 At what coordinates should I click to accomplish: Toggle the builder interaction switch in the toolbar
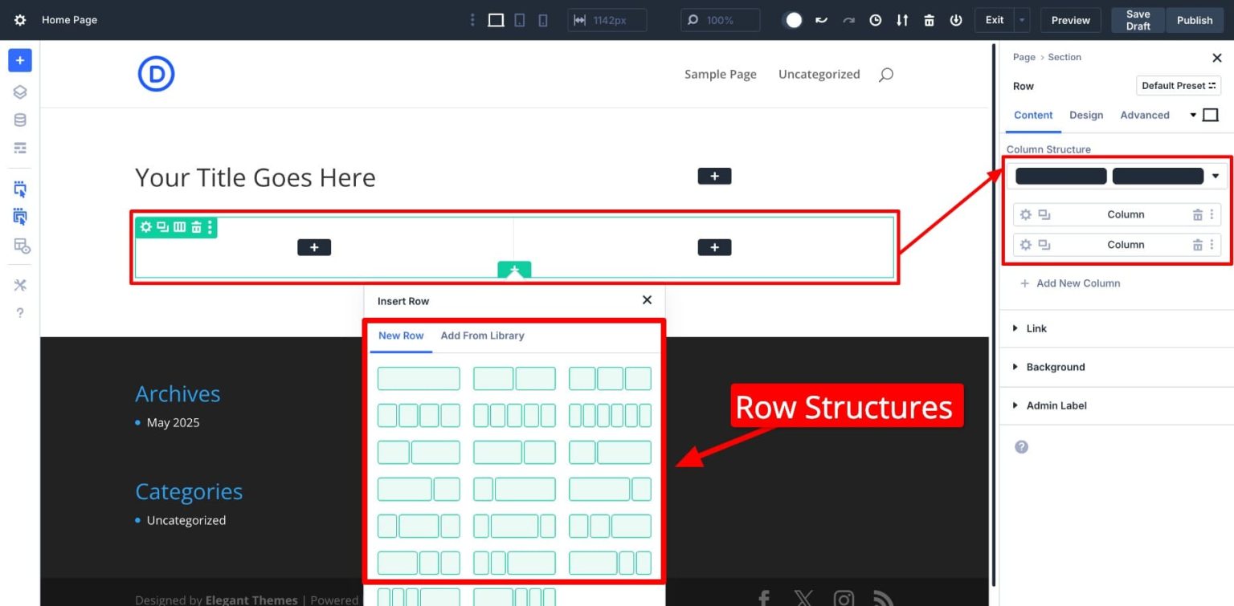pos(793,20)
